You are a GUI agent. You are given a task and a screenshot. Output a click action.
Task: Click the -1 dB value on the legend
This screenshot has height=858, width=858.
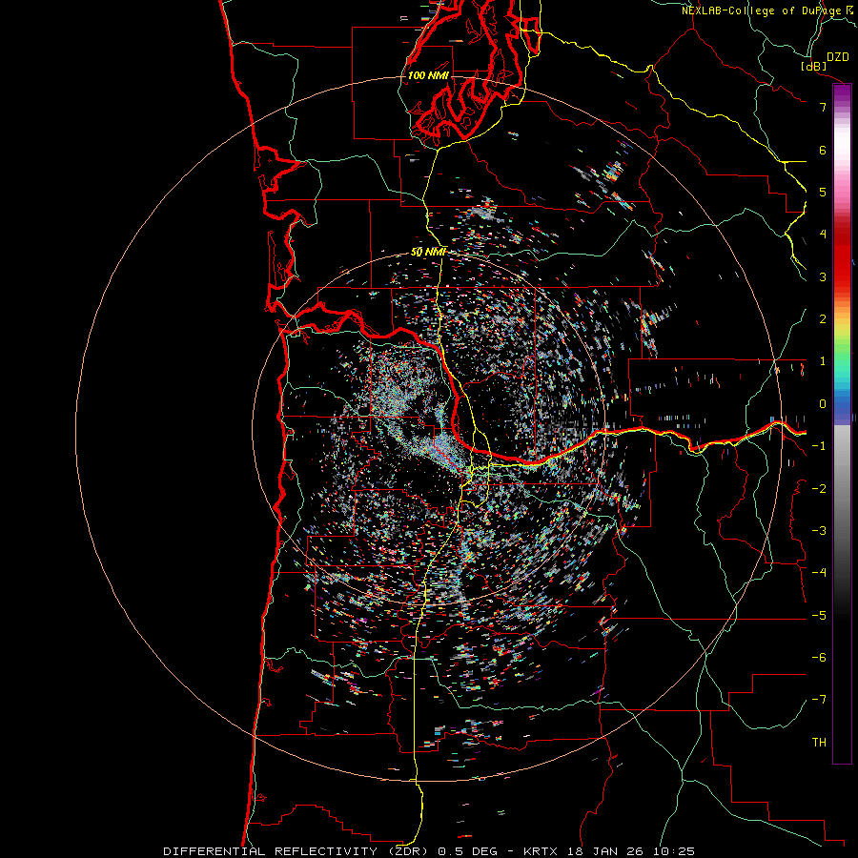tap(819, 446)
